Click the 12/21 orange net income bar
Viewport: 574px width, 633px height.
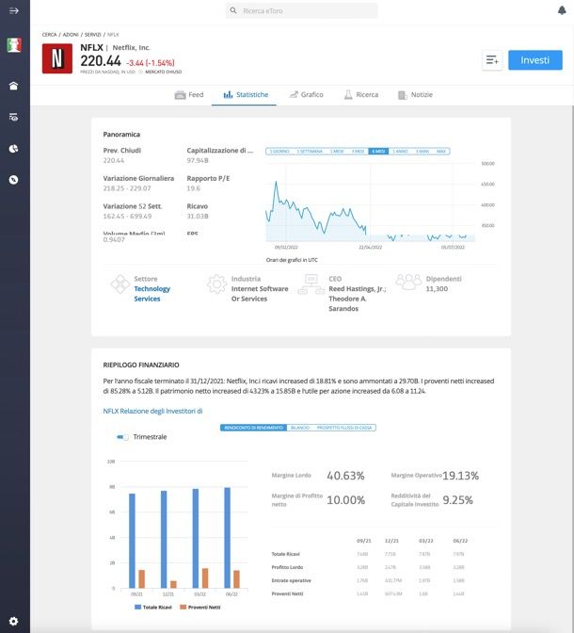pos(173,585)
